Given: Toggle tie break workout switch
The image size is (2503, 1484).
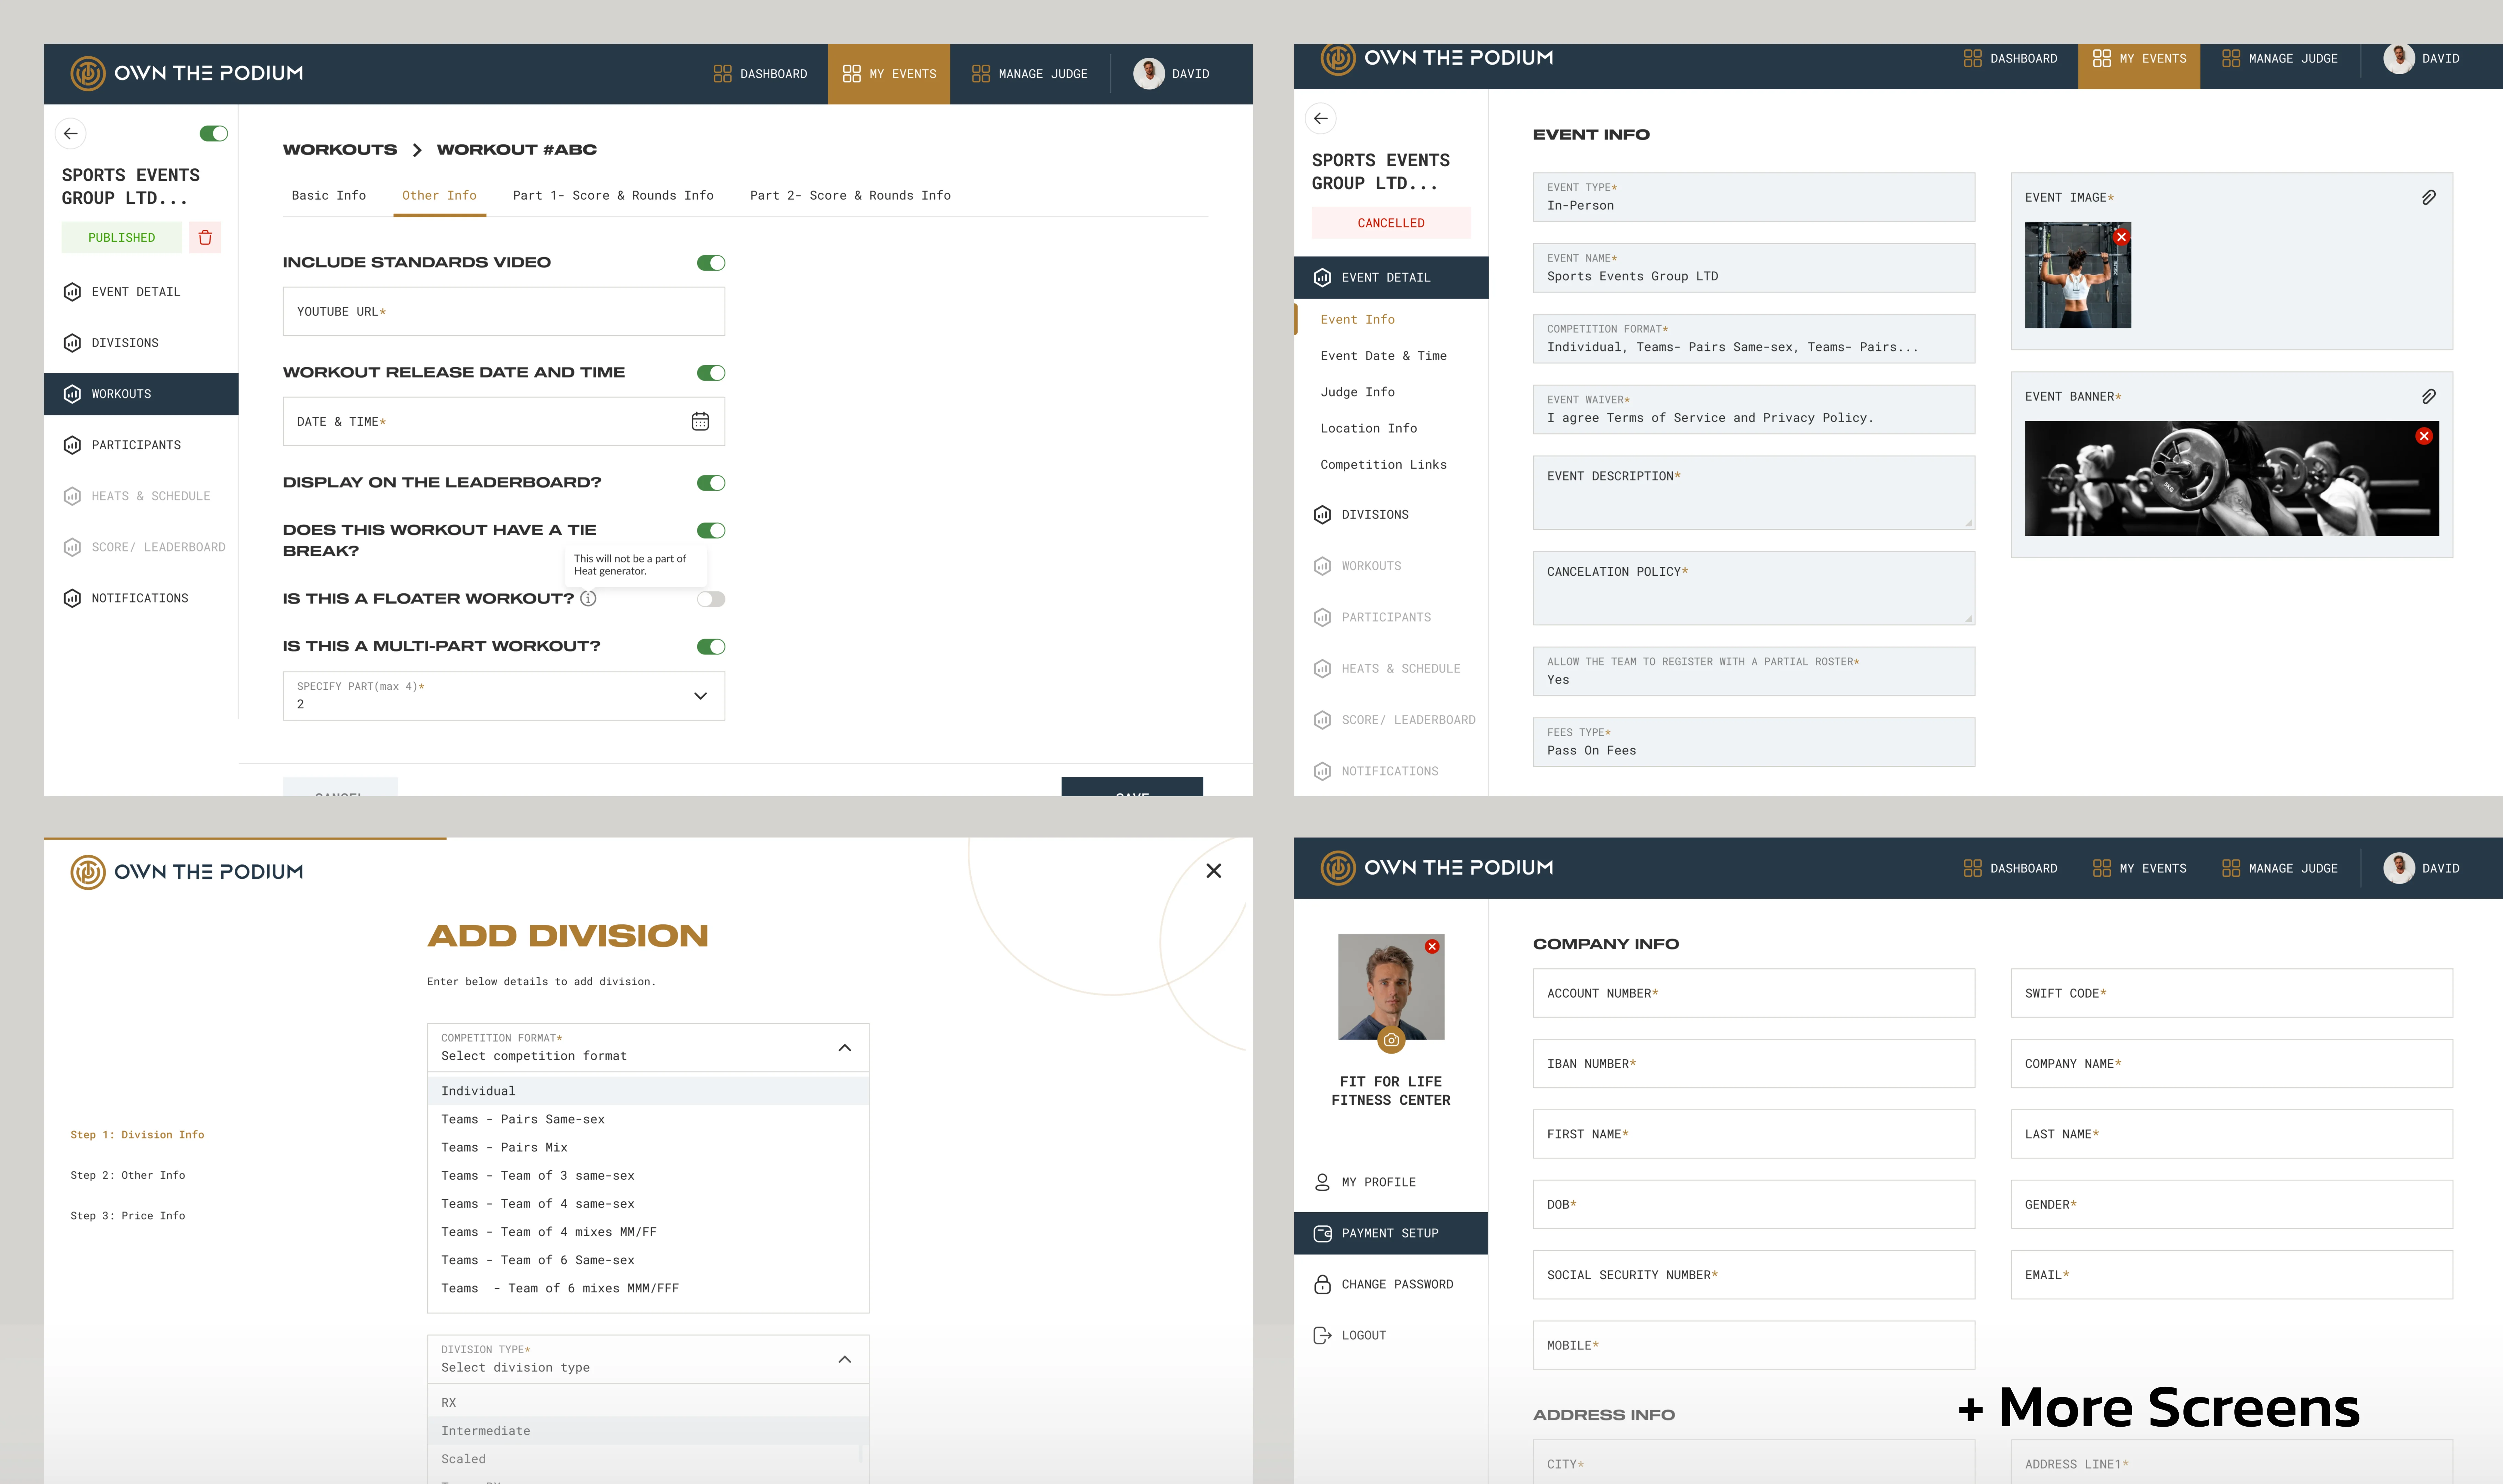Looking at the screenshot, I should (x=711, y=531).
